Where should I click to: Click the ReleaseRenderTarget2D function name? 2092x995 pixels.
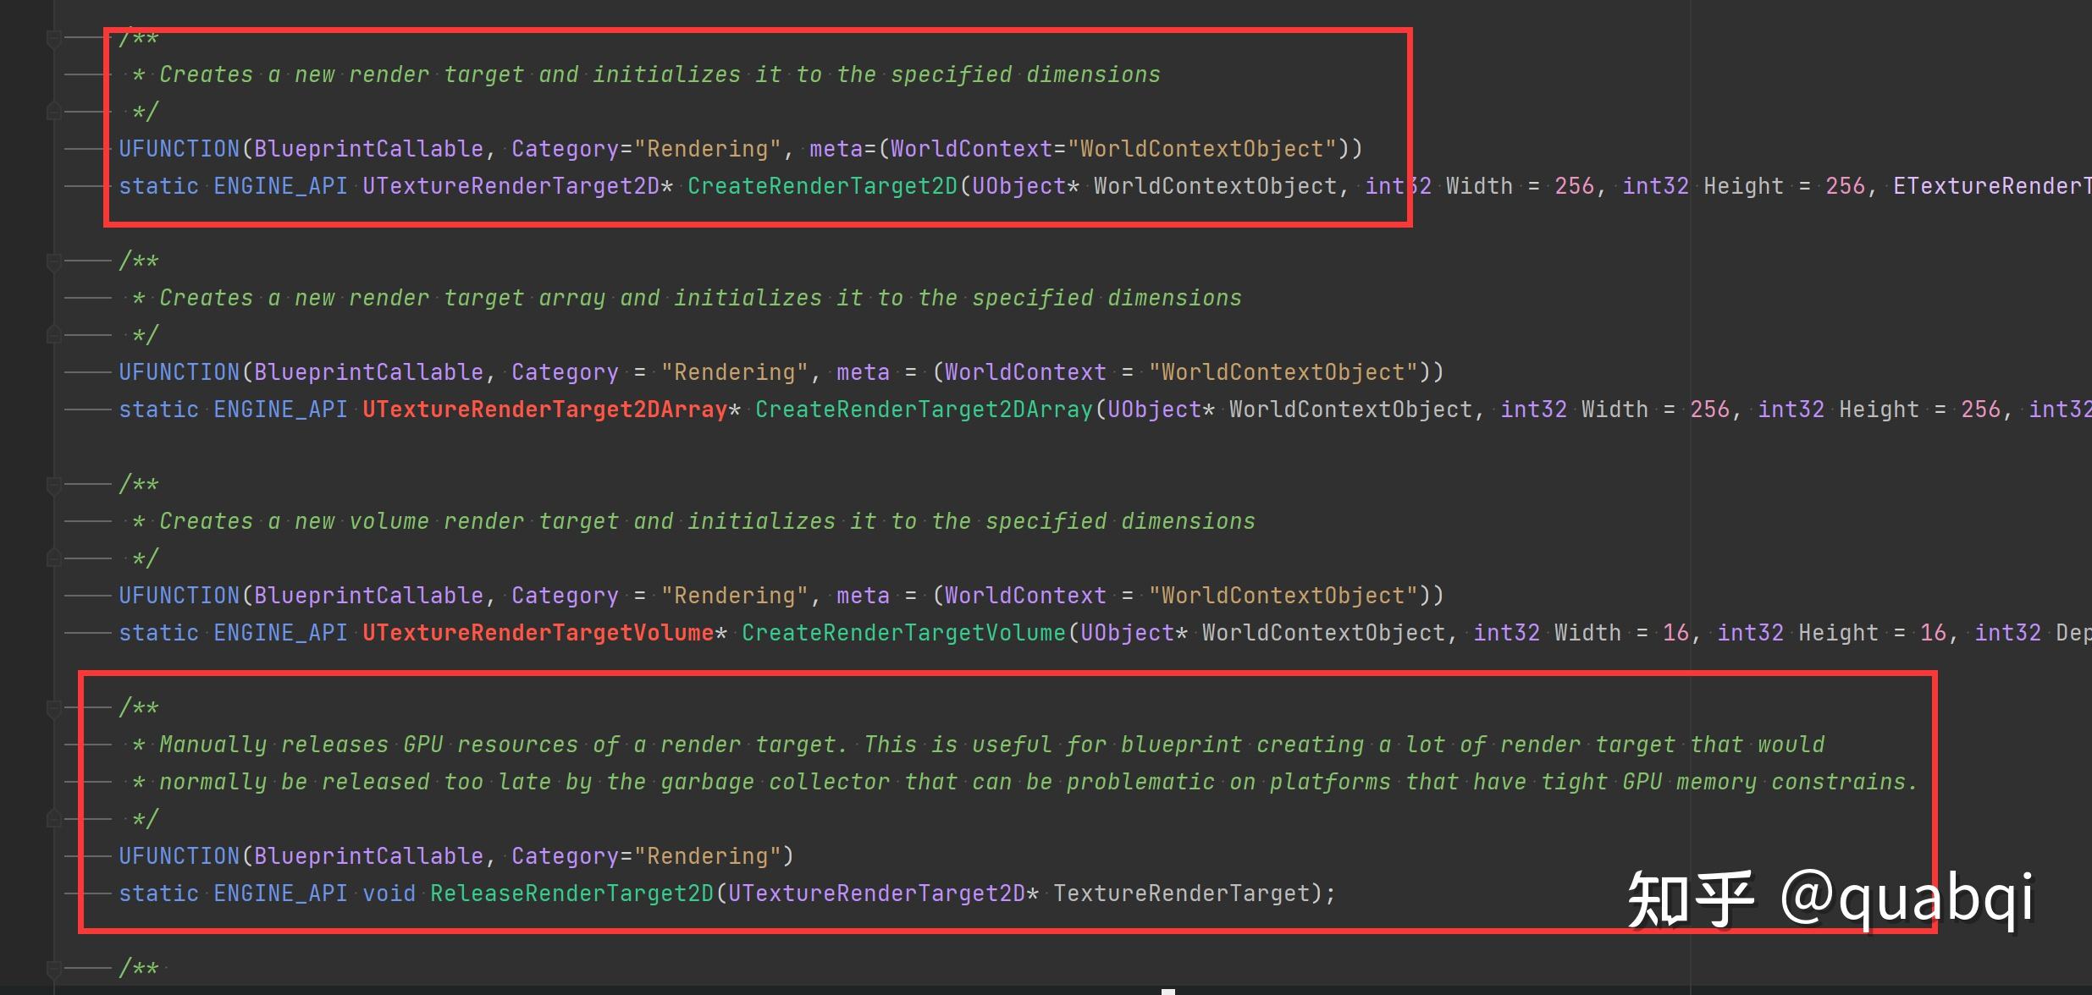pos(571,893)
